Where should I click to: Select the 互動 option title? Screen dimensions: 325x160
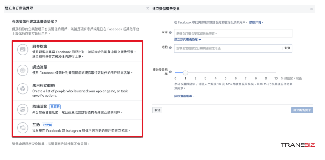click(36, 125)
